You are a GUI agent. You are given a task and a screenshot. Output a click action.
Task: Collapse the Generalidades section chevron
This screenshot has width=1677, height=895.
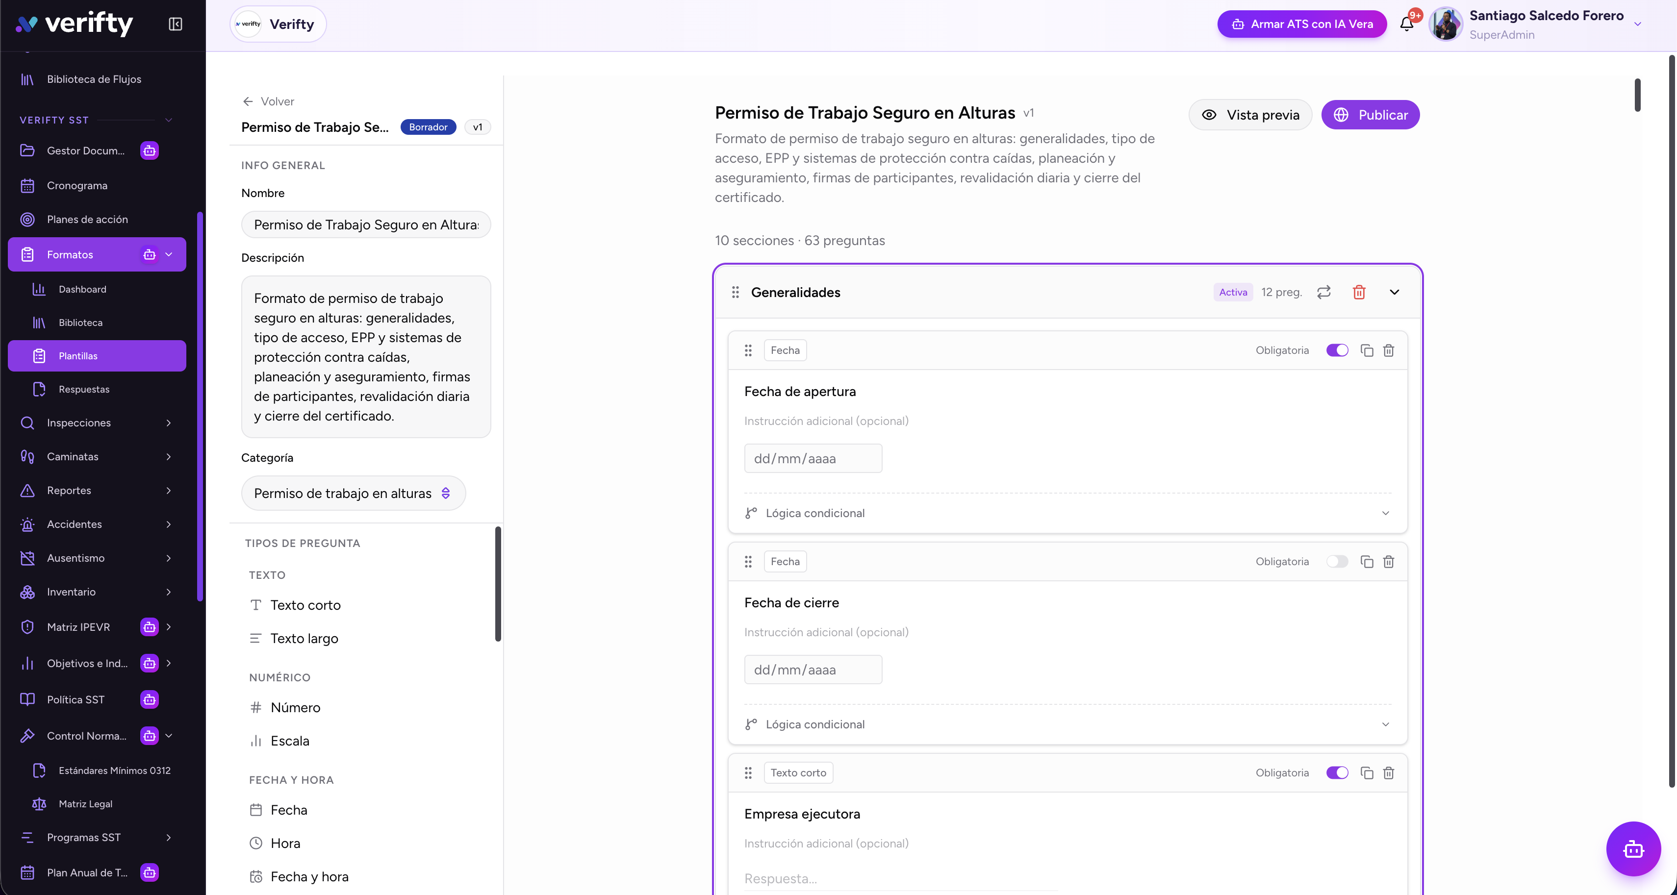pyautogui.click(x=1394, y=292)
